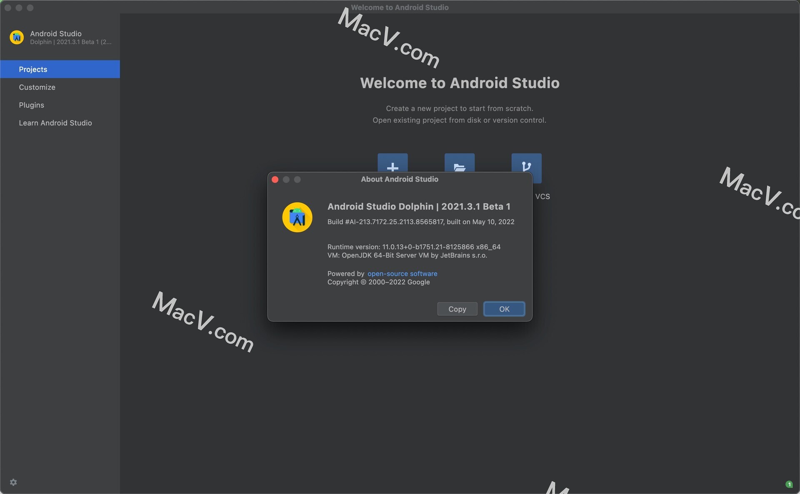
Task: Click the open-source software hyperlink
Action: [x=402, y=273]
